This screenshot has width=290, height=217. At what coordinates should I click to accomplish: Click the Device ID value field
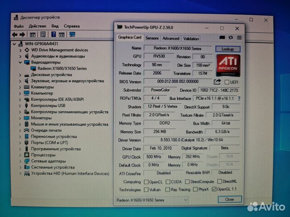click(219, 90)
